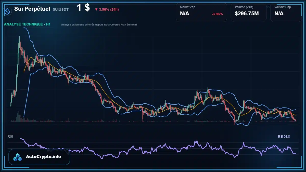The image size is (306, 172).
Task: Open the Vol/Mkt Cap card
Action: pyautogui.click(x=286, y=12)
